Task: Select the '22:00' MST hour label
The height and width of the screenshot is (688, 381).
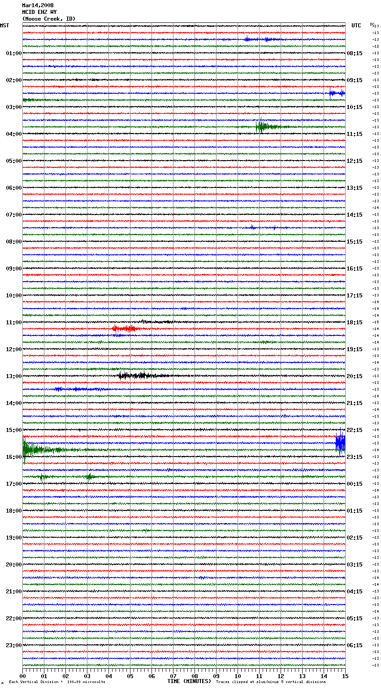Action: click(x=14, y=618)
